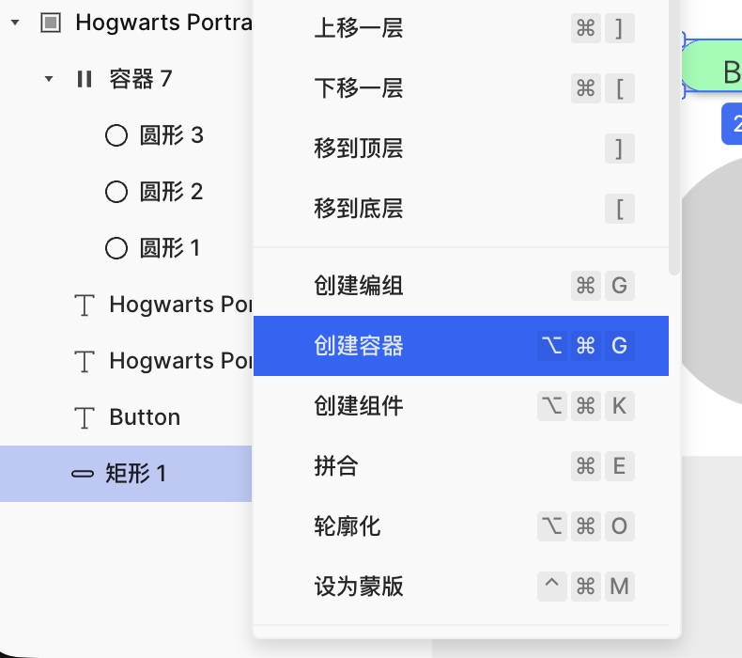The image size is (742, 658).
Task: Click the container icon beside 容器 7
Action: (85, 79)
